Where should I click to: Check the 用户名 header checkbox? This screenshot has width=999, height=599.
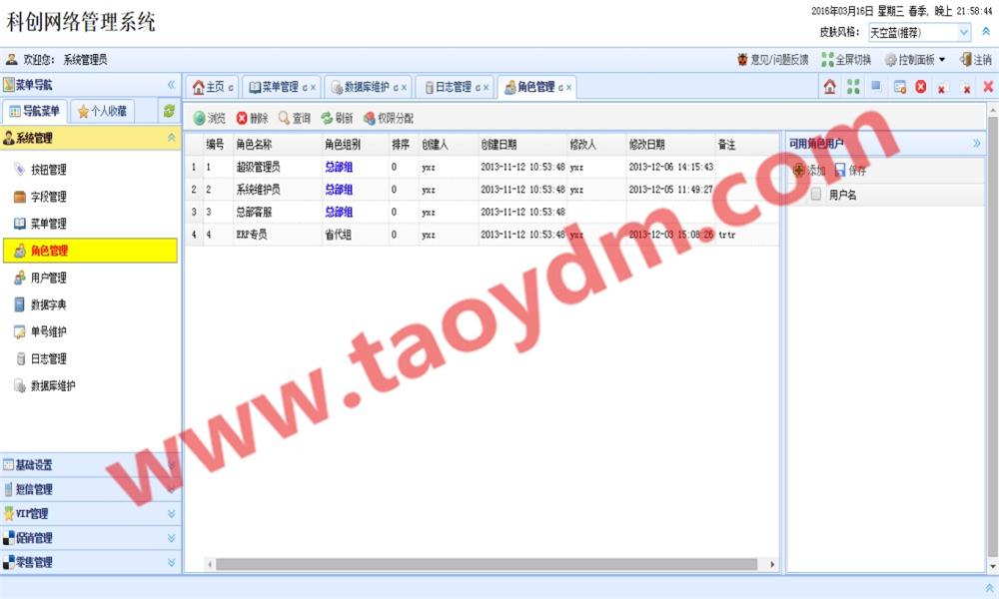(x=815, y=195)
